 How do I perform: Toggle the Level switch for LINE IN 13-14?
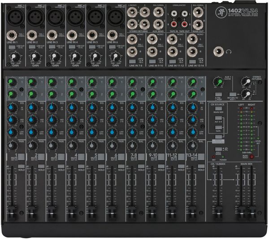(x=192, y=61)
